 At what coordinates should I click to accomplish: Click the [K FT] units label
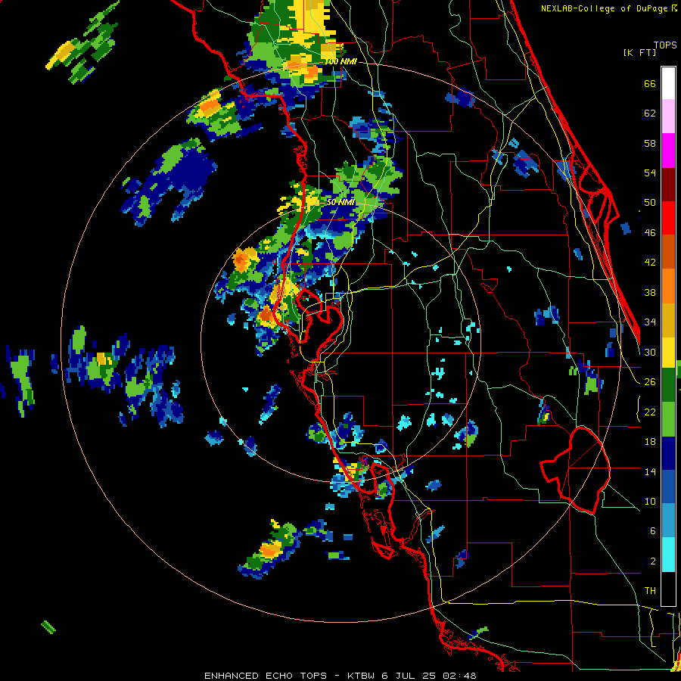[x=639, y=53]
